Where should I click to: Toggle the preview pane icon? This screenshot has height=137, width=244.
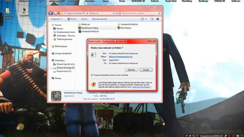pyautogui.click(x=152, y=19)
